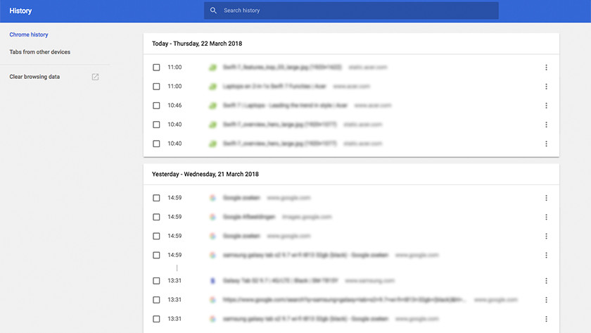Click the green favicon of the 10:46 entry
Image resolution: width=591 pixels, height=333 pixels.
pos(212,106)
